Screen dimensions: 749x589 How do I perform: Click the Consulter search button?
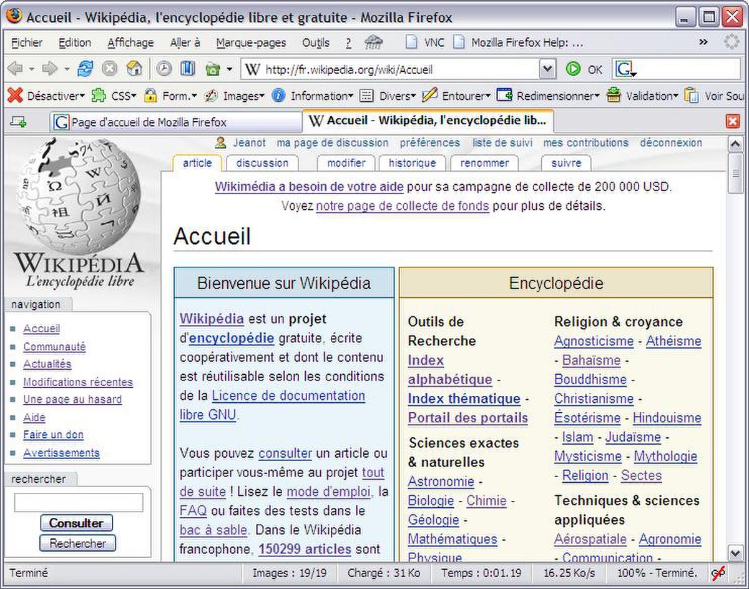coord(76,523)
